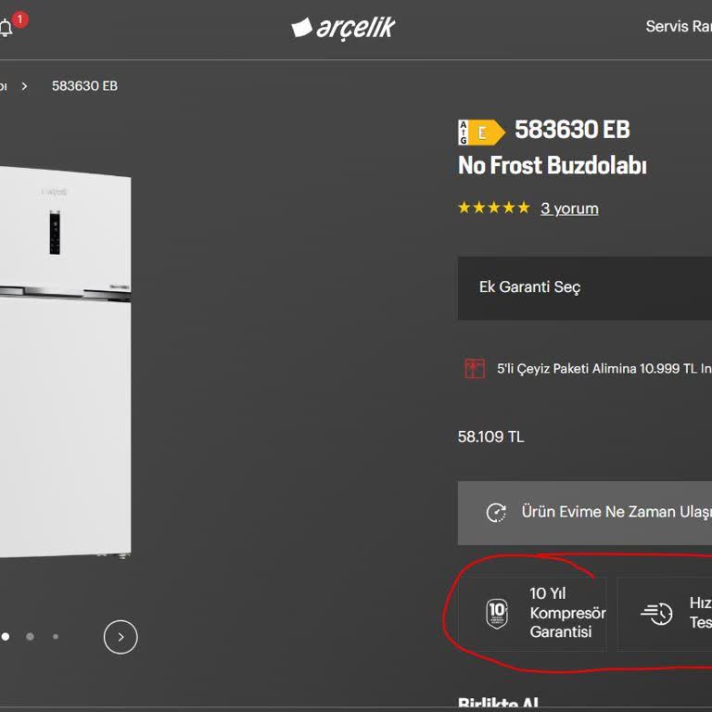Click the delivery time clock icon

pos(497,513)
